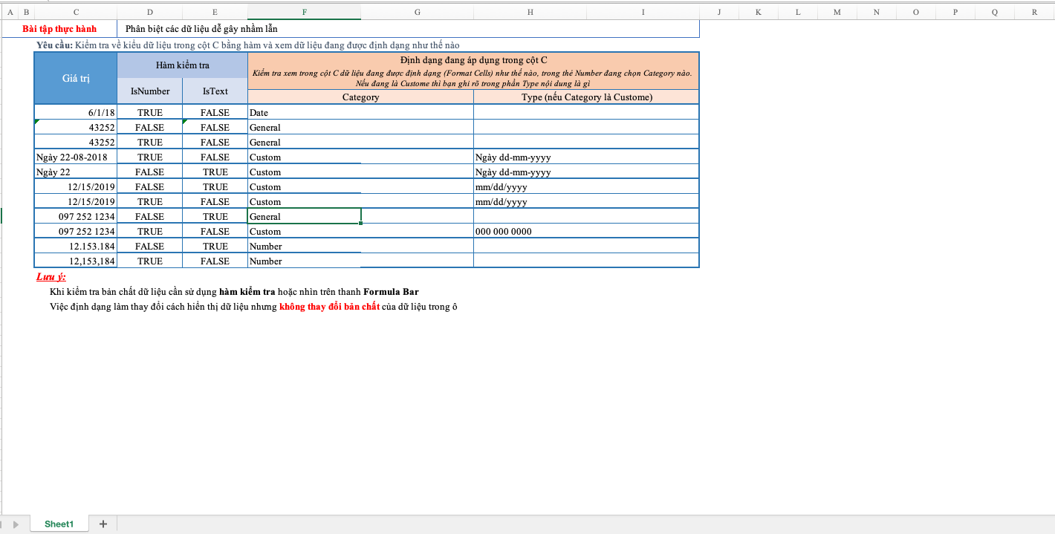Click the fill handle of the selected cell

pos(361,223)
